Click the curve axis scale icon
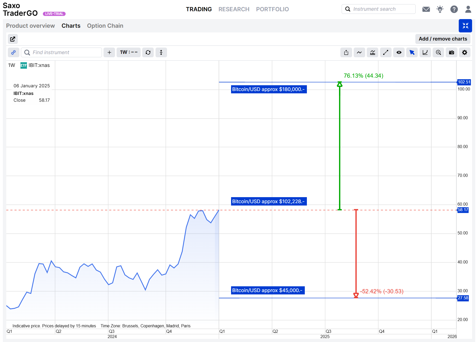Viewport: 476px width, 342px height. [425, 53]
